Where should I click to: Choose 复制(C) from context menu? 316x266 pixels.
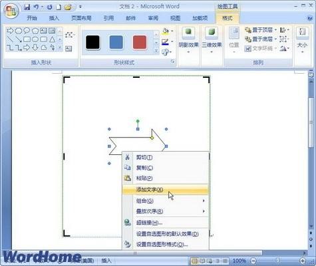pos(166,168)
